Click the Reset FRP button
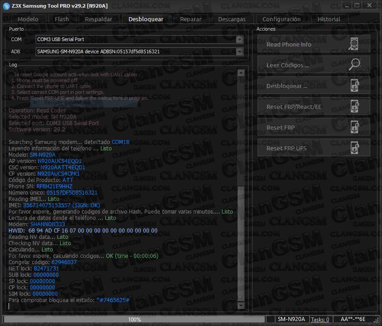The image size is (382, 326). point(314,127)
